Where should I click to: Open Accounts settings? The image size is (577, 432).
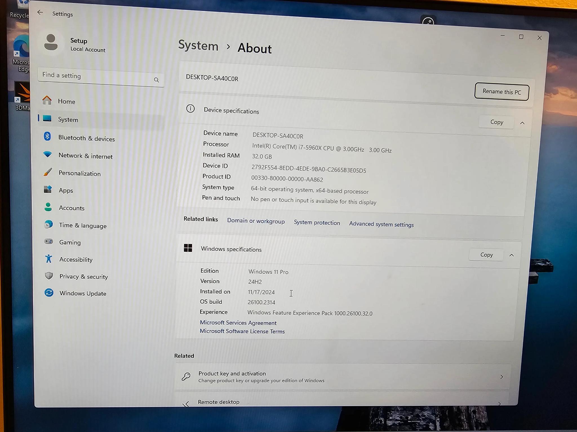pos(101,208)
